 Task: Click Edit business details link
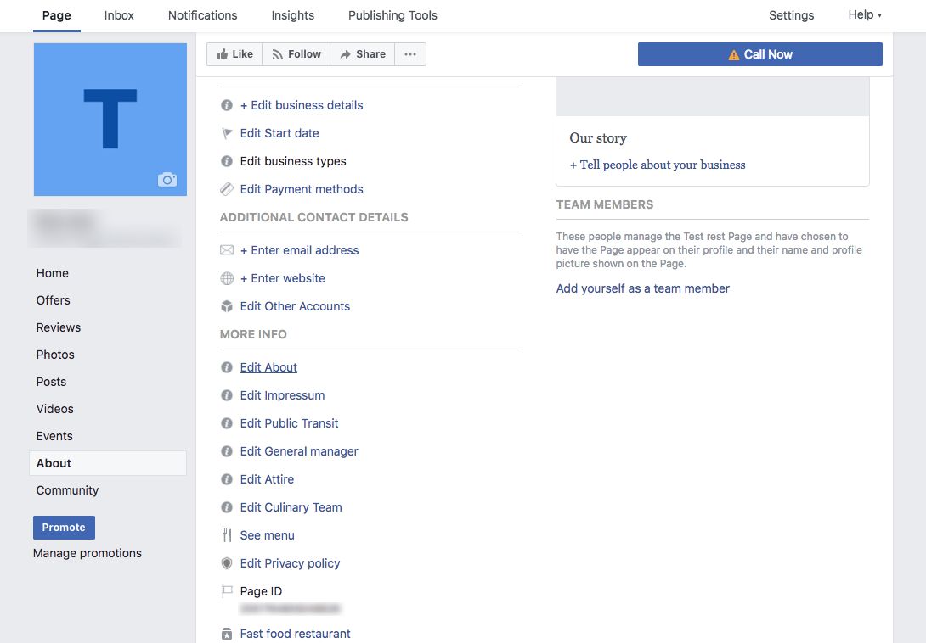coord(302,105)
